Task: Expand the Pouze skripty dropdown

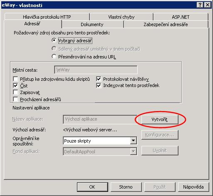Action: (x=133, y=140)
